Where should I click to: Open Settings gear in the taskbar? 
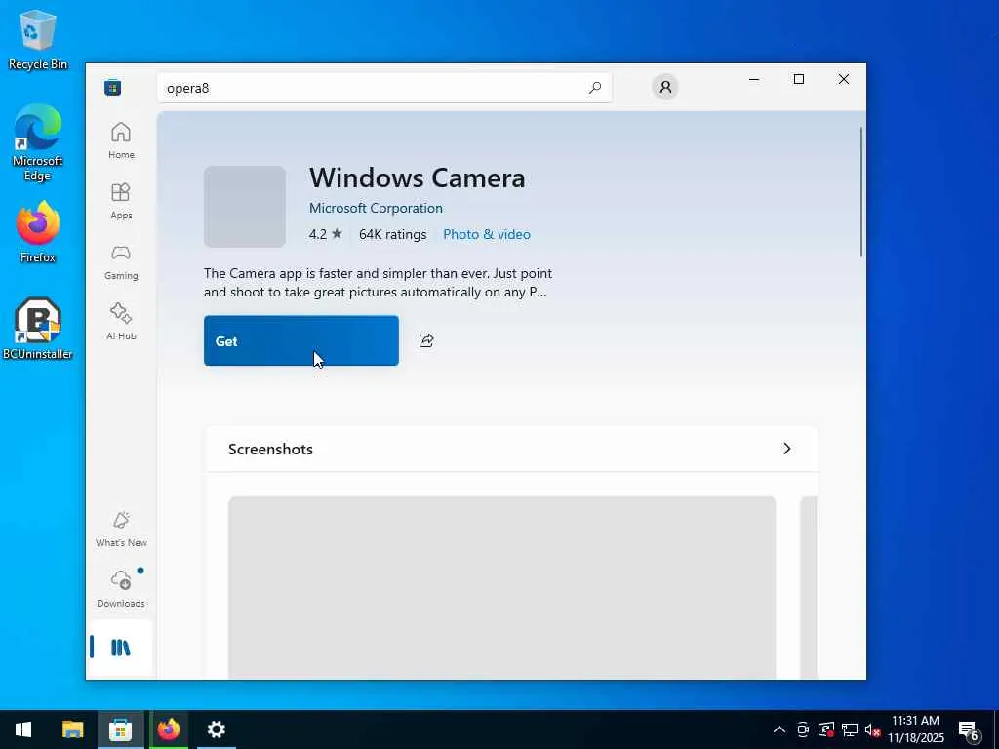(217, 729)
